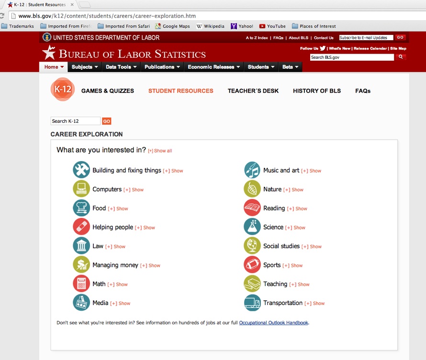This screenshot has height=360, width=426.
Task: Click the Helping people bandage icon
Action: (81, 227)
